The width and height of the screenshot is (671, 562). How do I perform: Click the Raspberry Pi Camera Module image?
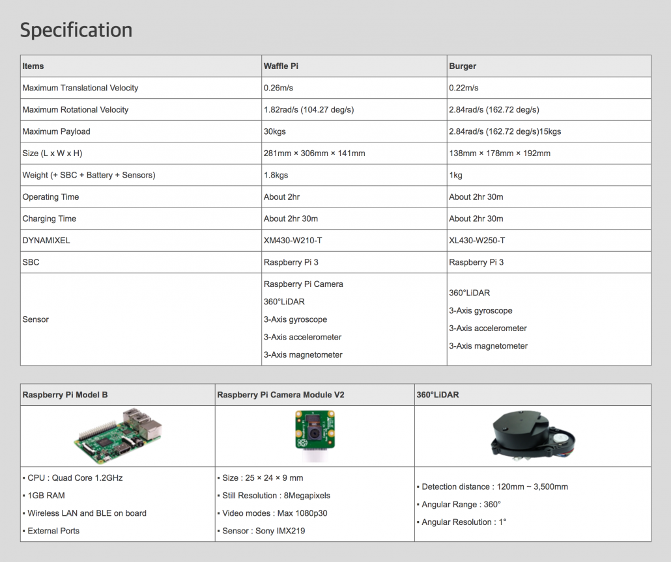[315, 432]
